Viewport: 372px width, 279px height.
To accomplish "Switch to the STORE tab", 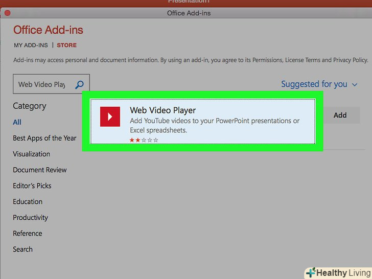I will (66, 45).
